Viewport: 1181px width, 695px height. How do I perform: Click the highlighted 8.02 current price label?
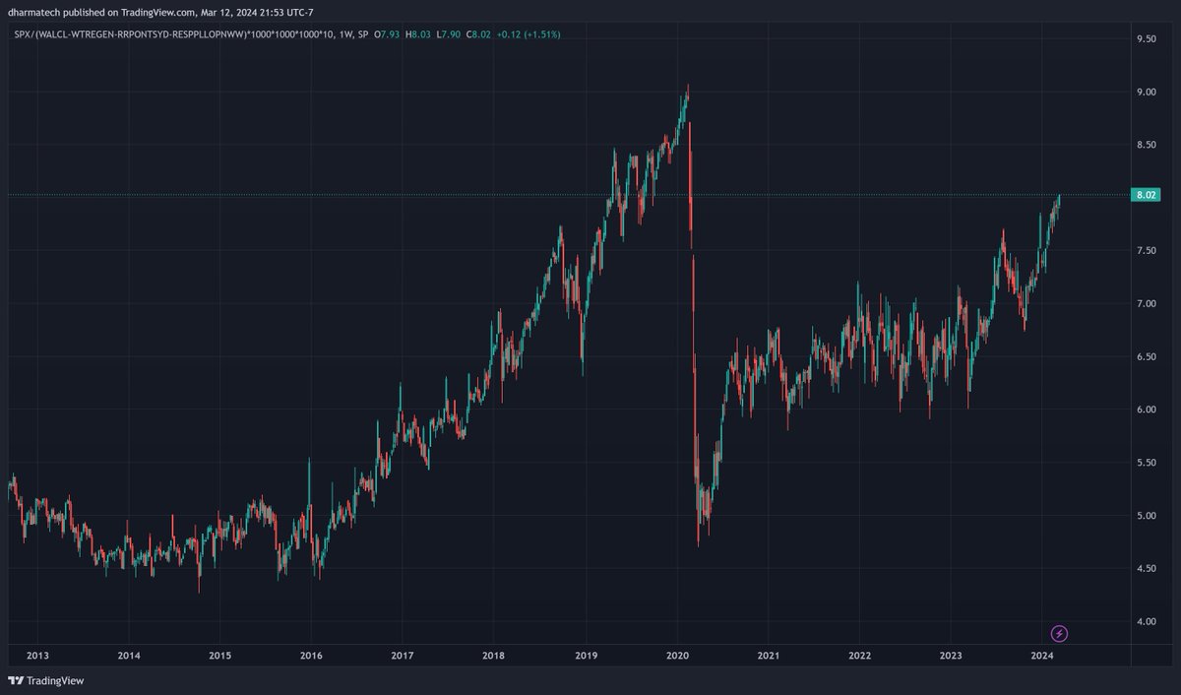click(x=1148, y=196)
